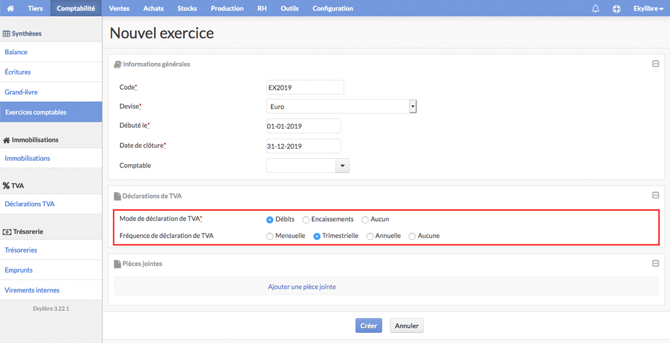Click the Immobilisations house icon
The height and width of the screenshot is (343, 670).
pyautogui.click(x=7, y=140)
